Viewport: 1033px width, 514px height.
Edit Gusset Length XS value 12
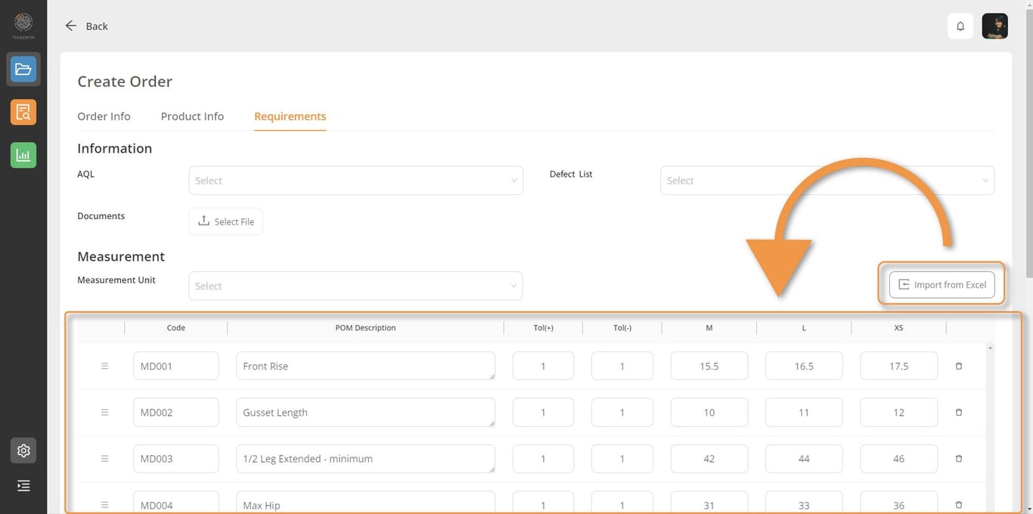click(x=898, y=412)
